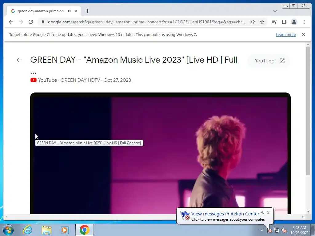The width and height of the screenshot is (315, 236).
Task: Open video on YouTube button
Action: click(269, 61)
